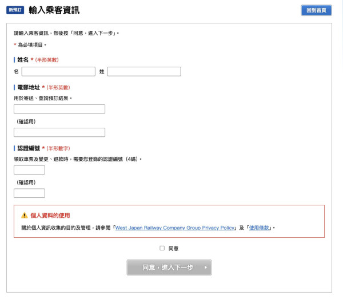This screenshot has width=343, height=304.
Task: Open the 使用條款 terms link
Action: [259, 228]
